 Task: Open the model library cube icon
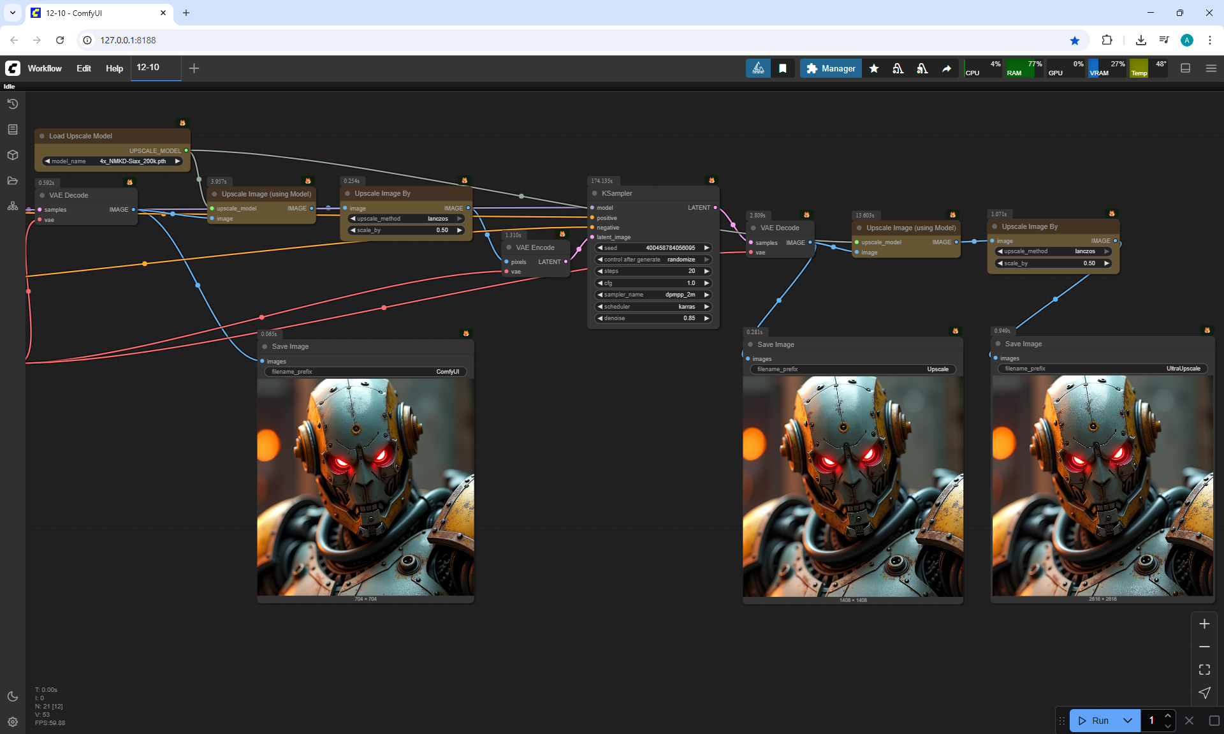(x=12, y=155)
